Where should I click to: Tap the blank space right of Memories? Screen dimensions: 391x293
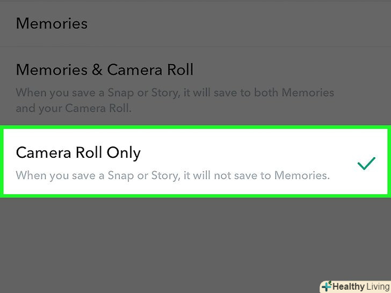pyautogui.click(x=242, y=24)
